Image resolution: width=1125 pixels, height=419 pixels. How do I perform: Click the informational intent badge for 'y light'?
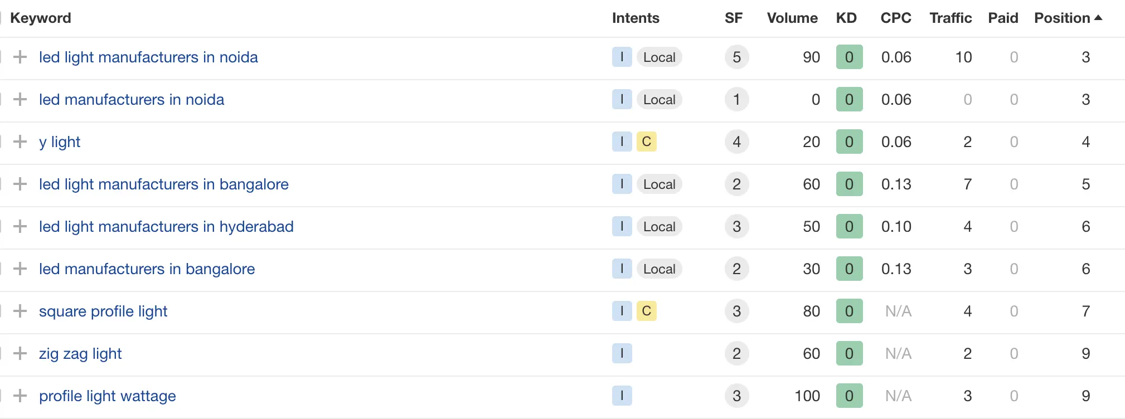click(x=622, y=142)
